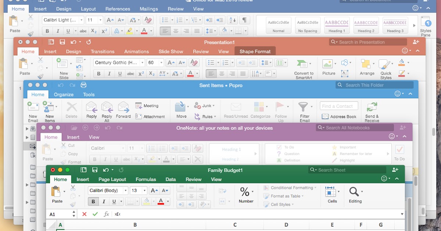This screenshot has height=231, width=441.
Task: Click the OneNote Insert tab
Action: 73,137
